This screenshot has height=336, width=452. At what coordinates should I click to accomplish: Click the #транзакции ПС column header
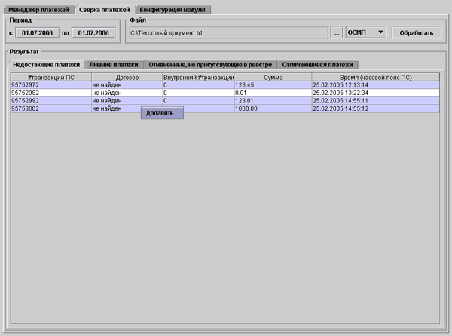coord(50,77)
